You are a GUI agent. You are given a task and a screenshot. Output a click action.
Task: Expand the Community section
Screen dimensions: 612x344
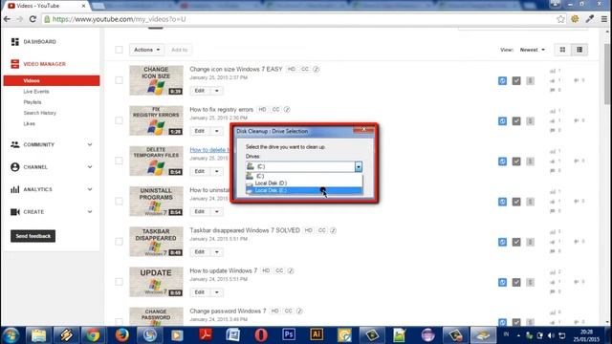point(52,144)
